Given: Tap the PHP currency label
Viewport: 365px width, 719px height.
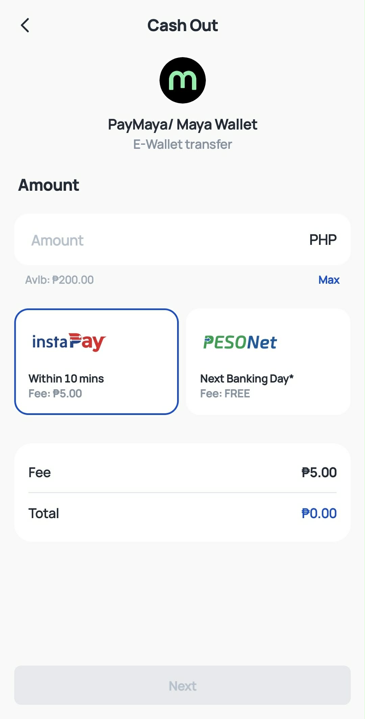Looking at the screenshot, I should (323, 240).
